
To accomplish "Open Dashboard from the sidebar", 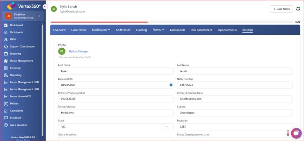I will coord(16,25).
